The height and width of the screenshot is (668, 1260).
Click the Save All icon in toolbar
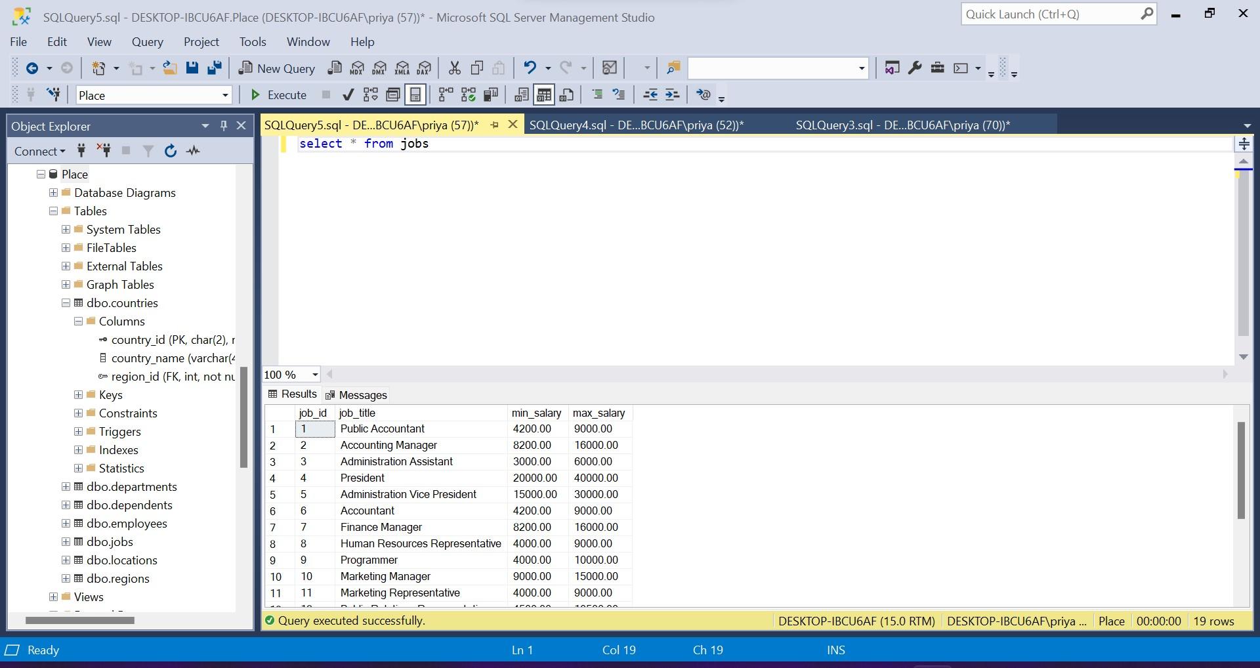coord(215,68)
